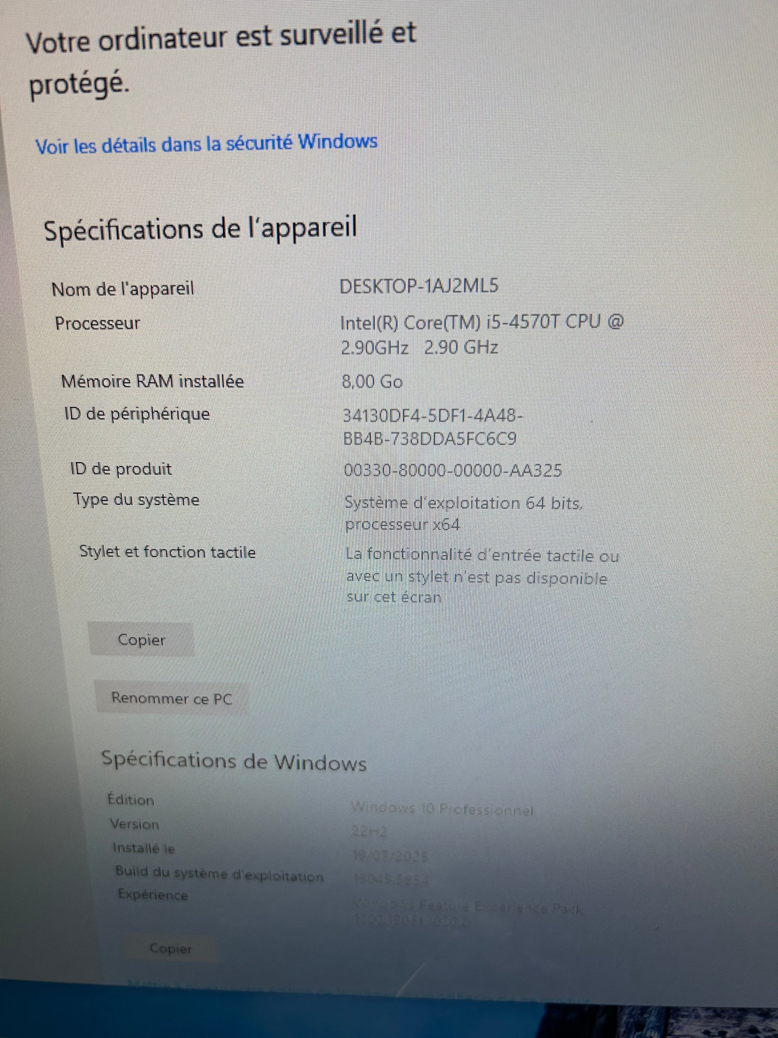The height and width of the screenshot is (1038, 778).
Task: Click the Stylet et fonction tactile label
Action: [x=168, y=552]
